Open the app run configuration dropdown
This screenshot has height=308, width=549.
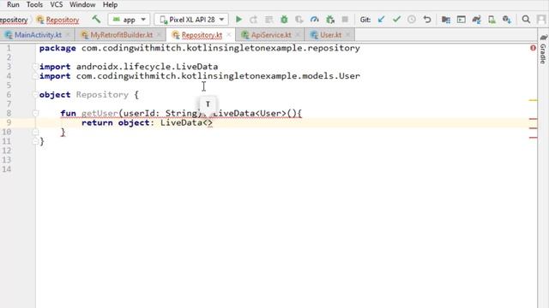click(130, 20)
